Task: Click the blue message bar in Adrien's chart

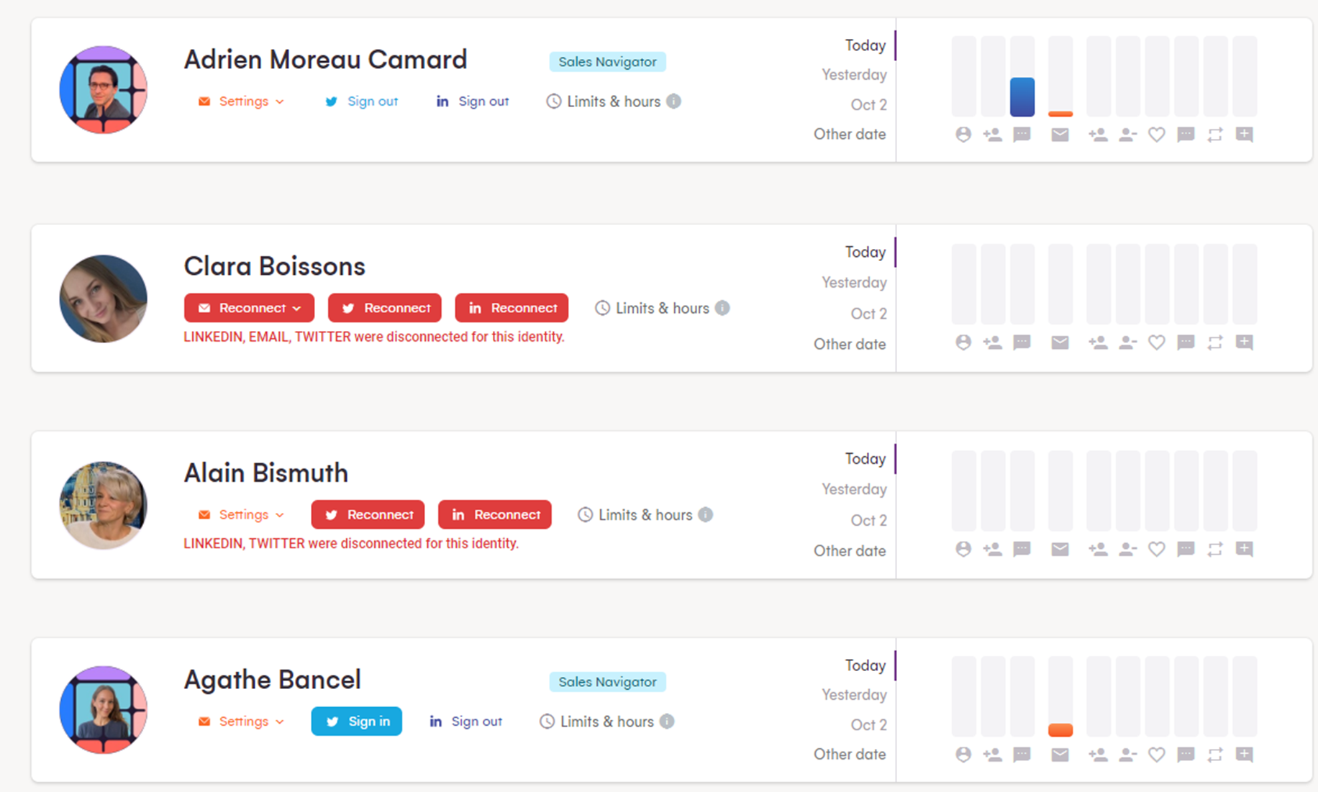Action: click(x=1022, y=97)
